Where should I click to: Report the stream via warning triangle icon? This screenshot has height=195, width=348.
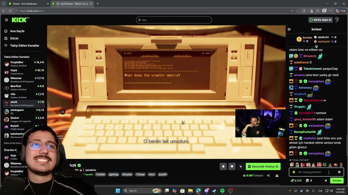pos(277,175)
